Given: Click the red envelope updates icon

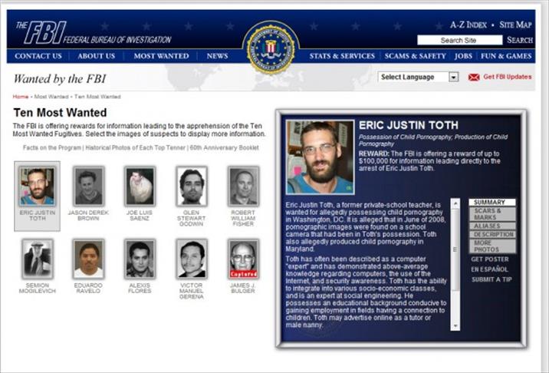Looking at the screenshot, I should pyautogui.click(x=474, y=77).
